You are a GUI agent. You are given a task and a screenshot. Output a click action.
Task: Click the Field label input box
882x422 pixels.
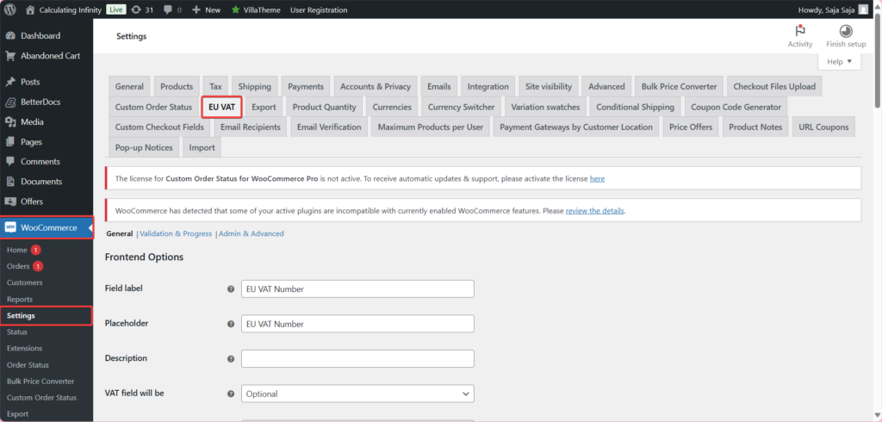tap(357, 289)
